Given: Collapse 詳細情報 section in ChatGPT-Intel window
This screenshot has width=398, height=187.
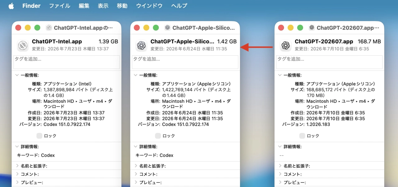Looking at the screenshot, I should [x=17, y=147].
